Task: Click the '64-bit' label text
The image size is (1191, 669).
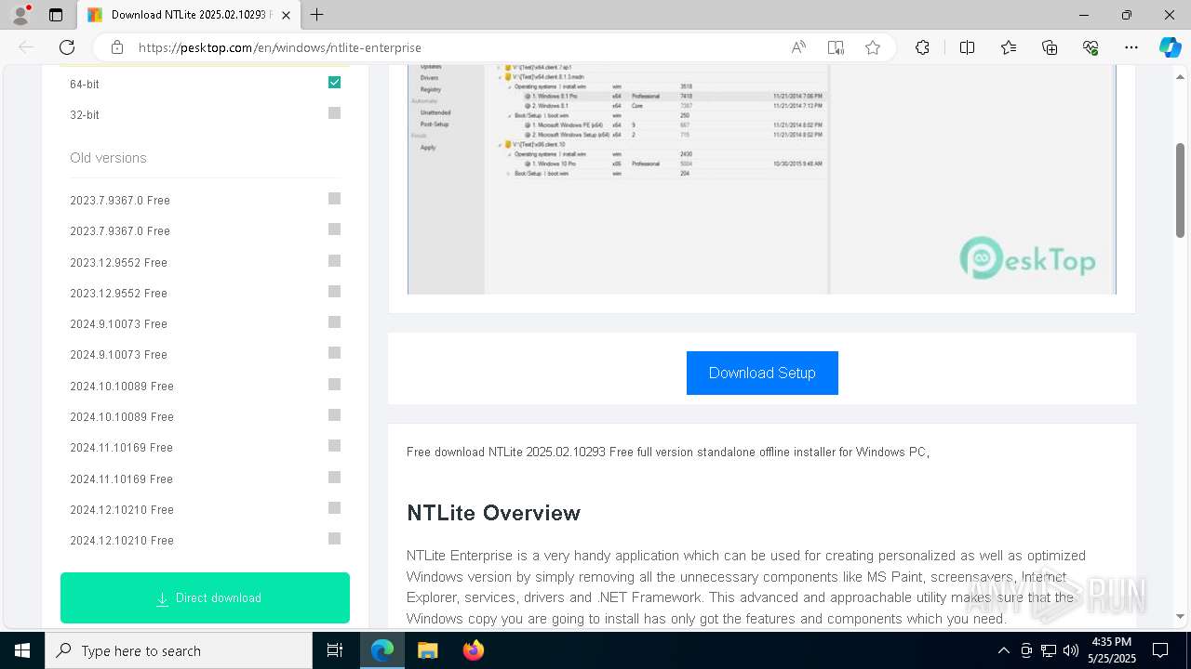Action: (x=85, y=85)
